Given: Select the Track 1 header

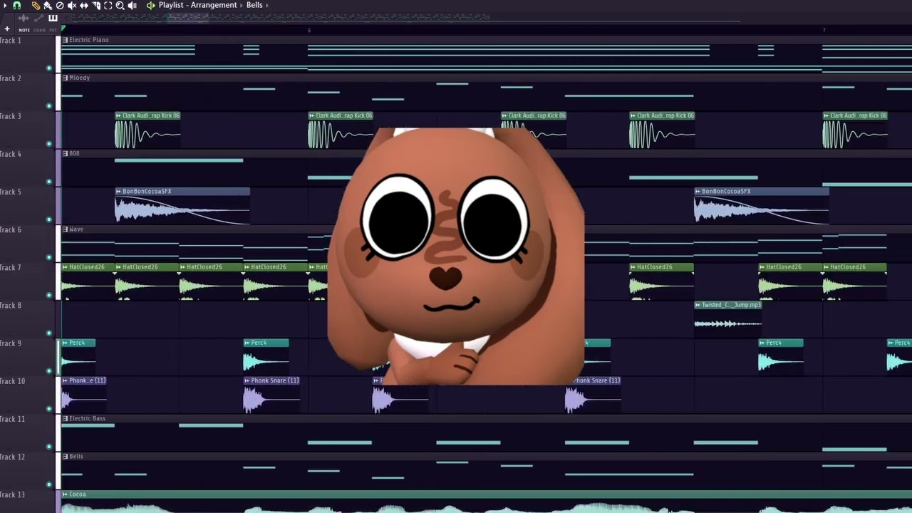Looking at the screenshot, I should click(x=28, y=54).
